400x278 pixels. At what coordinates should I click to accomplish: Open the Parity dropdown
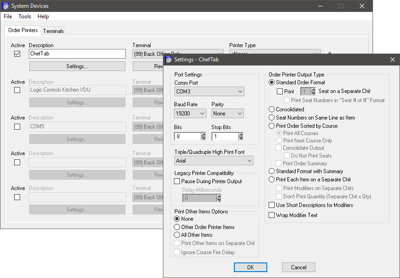[227, 113]
